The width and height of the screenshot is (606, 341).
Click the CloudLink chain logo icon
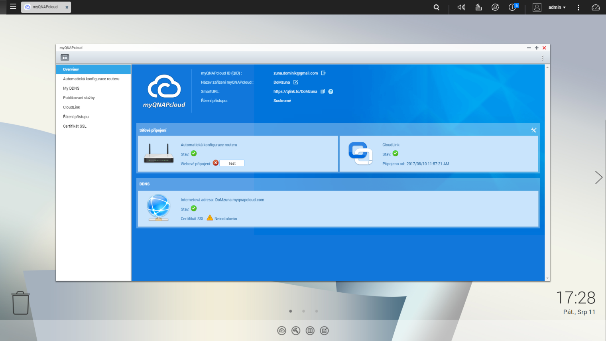[x=360, y=154]
